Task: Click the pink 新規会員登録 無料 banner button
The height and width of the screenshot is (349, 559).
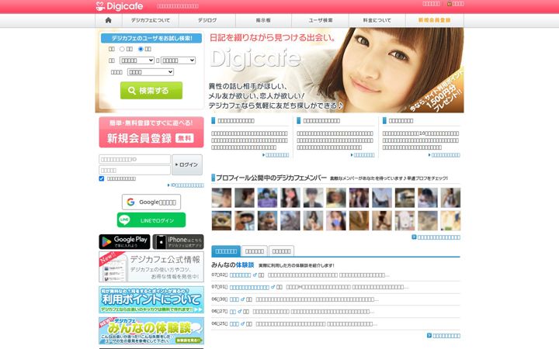Action: point(151,132)
